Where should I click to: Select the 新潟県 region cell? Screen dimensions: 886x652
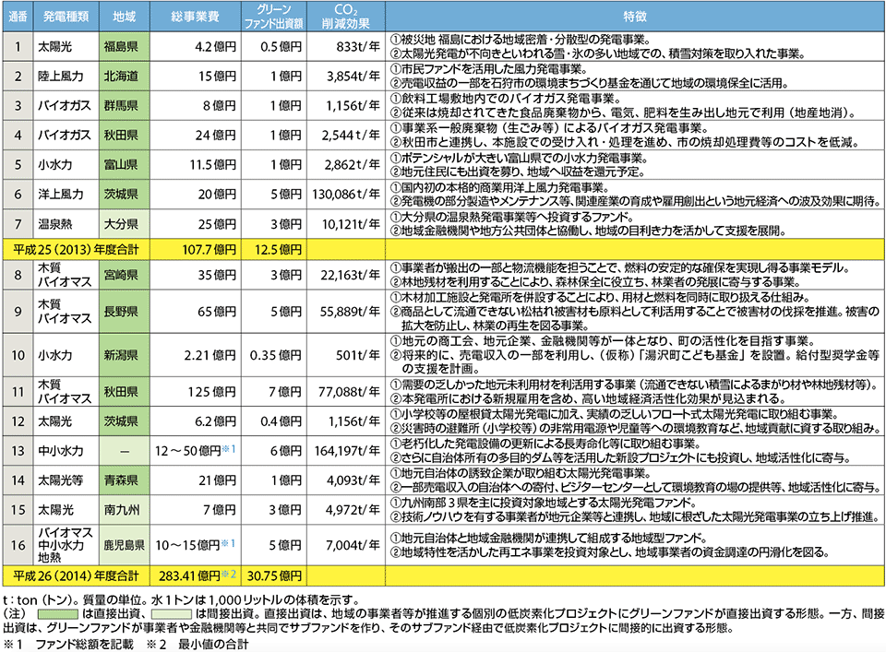click(125, 355)
